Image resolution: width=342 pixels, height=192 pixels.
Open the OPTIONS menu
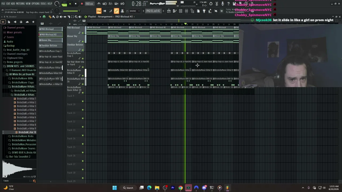pos(36,4)
